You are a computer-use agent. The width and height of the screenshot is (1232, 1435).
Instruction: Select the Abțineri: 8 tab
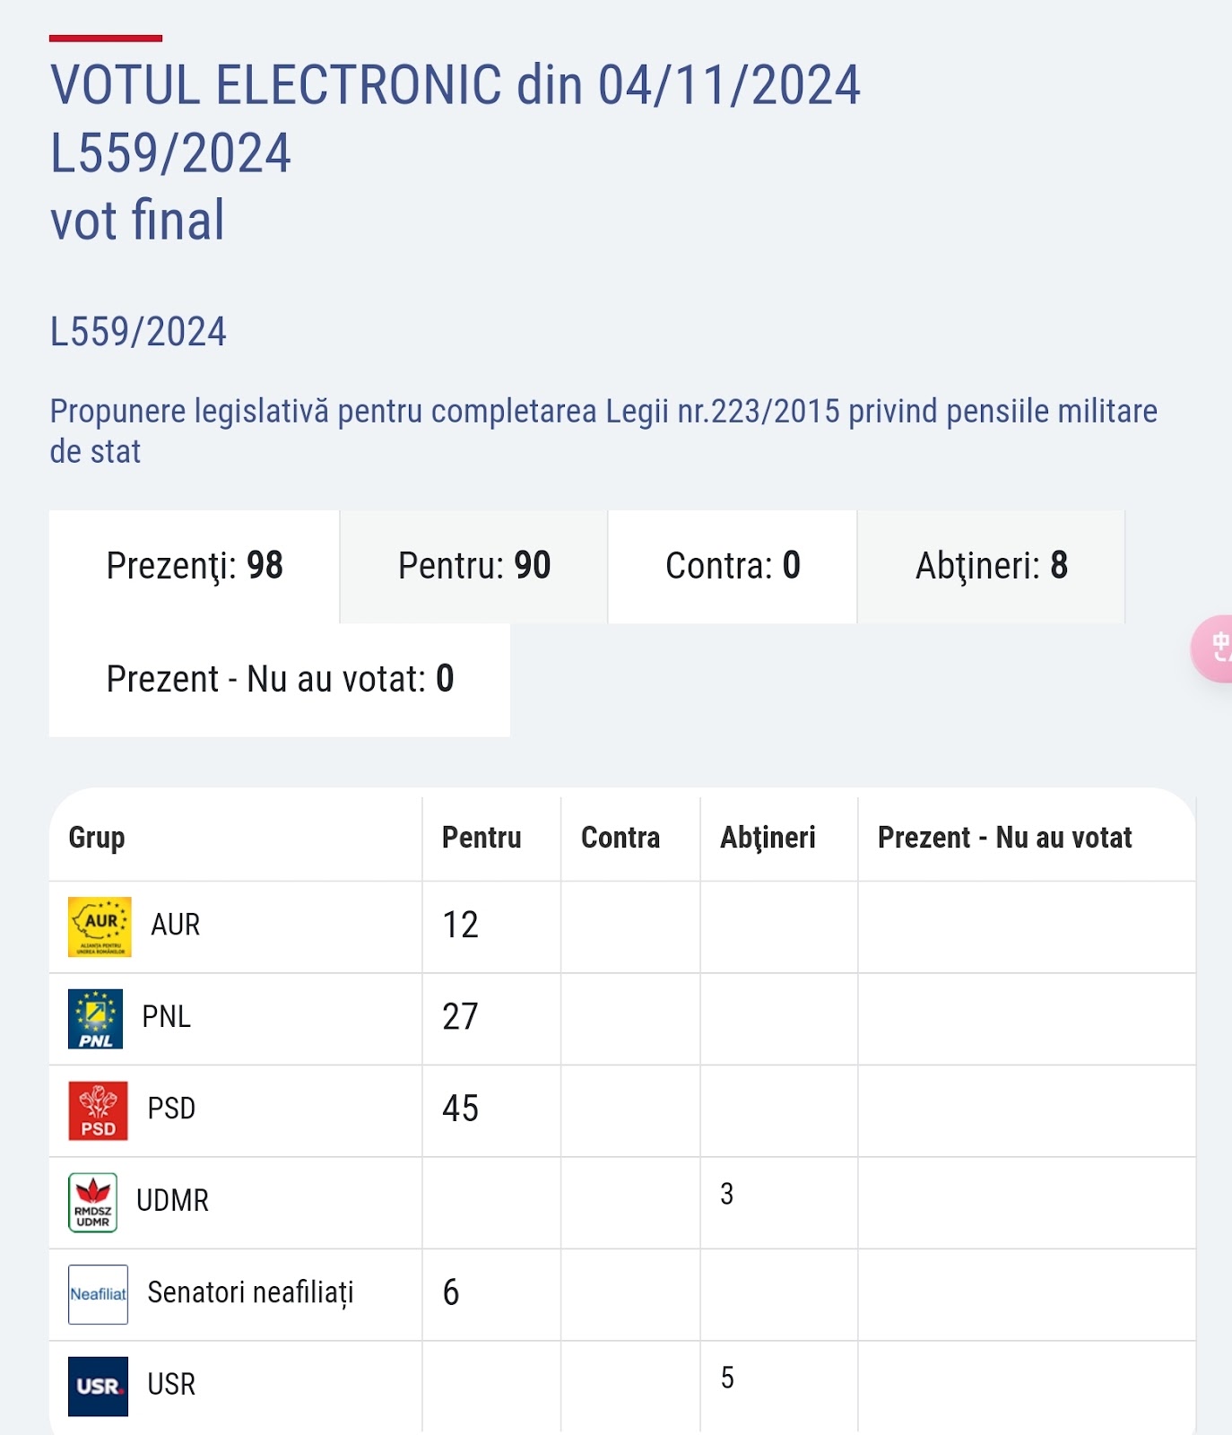(991, 567)
